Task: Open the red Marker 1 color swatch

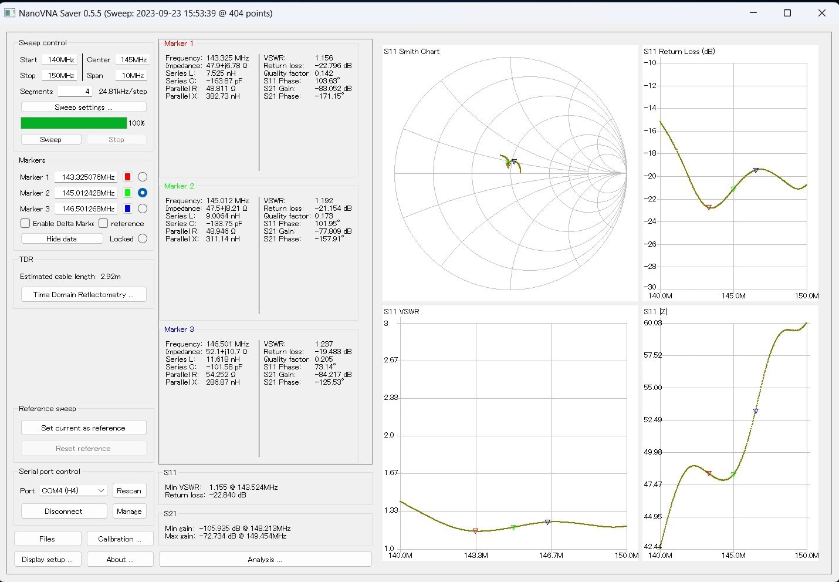Action: click(x=127, y=177)
